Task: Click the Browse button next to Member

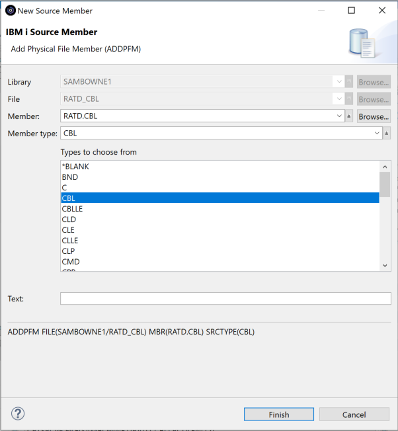Action: point(374,116)
